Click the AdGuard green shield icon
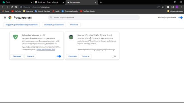Screen dimensions: 184x103 pyautogui.click(x=16, y=37)
